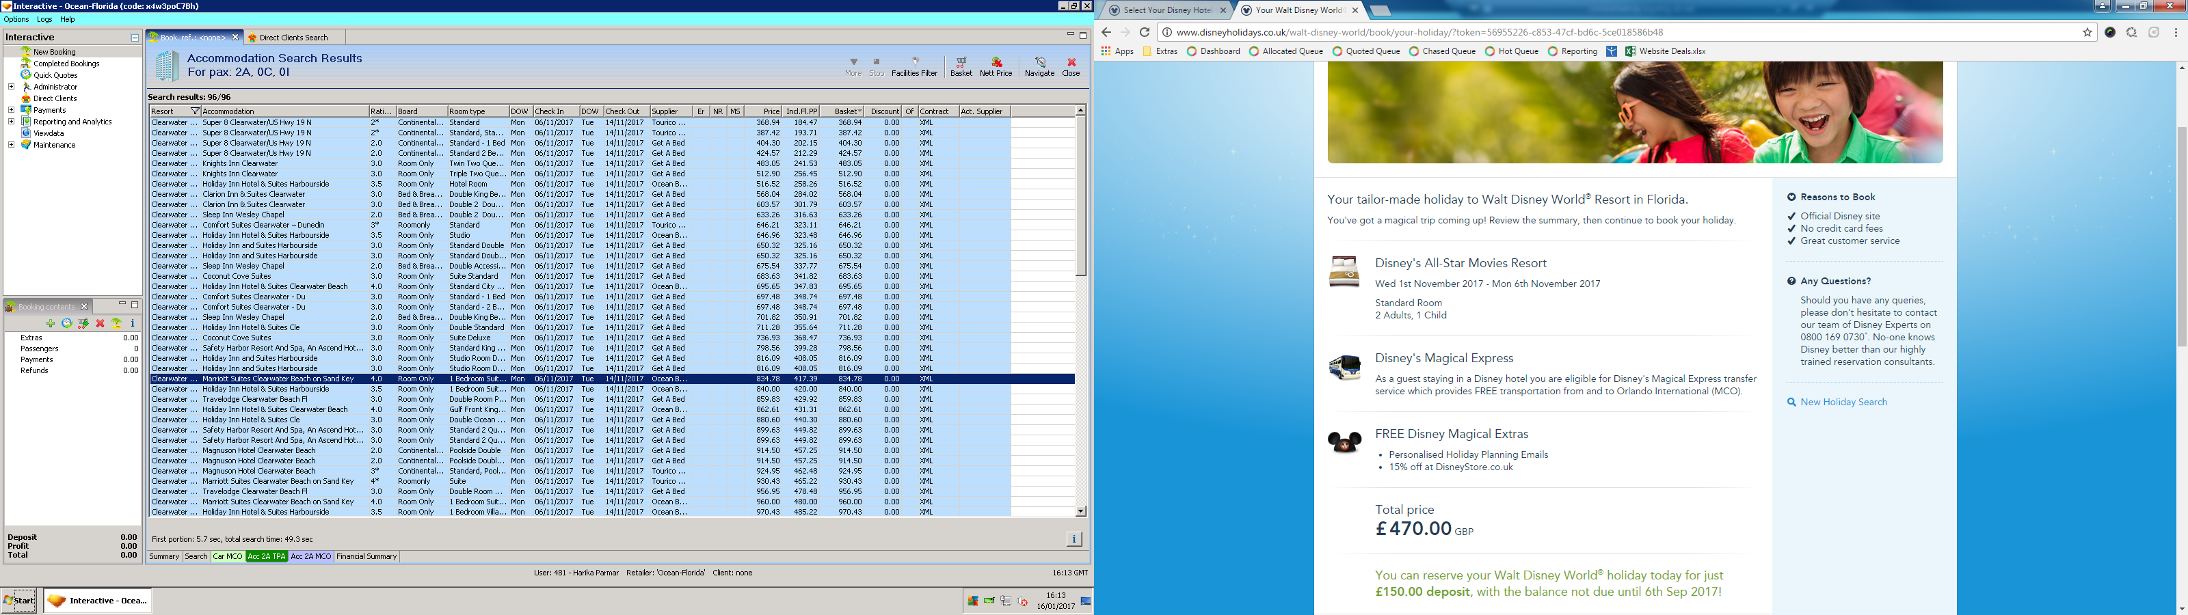Open the Chrome menu three-dot icon
The height and width of the screenshot is (615, 2188).
click(2175, 32)
